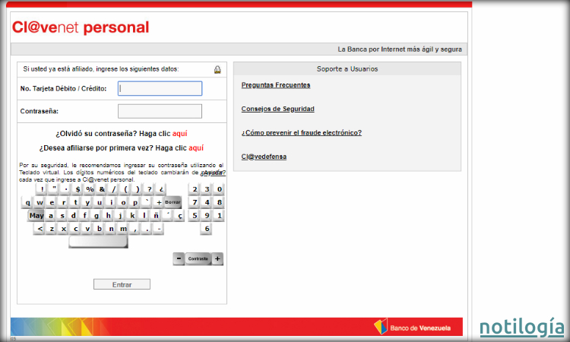Click the 'r' letter key
The width and height of the screenshot is (570, 342).
(x=64, y=202)
